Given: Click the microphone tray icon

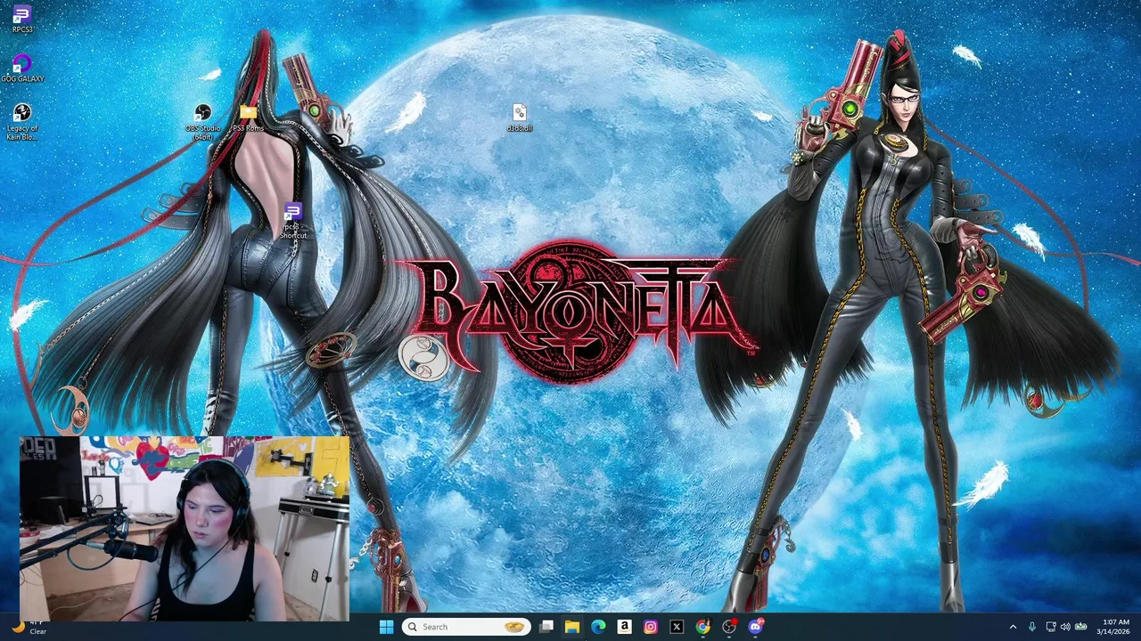Looking at the screenshot, I should click(1032, 627).
